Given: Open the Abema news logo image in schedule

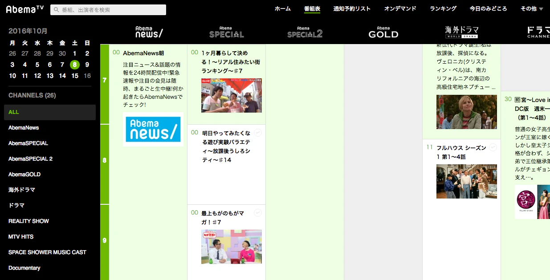Looking at the screenshot, I should pyautogui.click(x=153, y=129).
